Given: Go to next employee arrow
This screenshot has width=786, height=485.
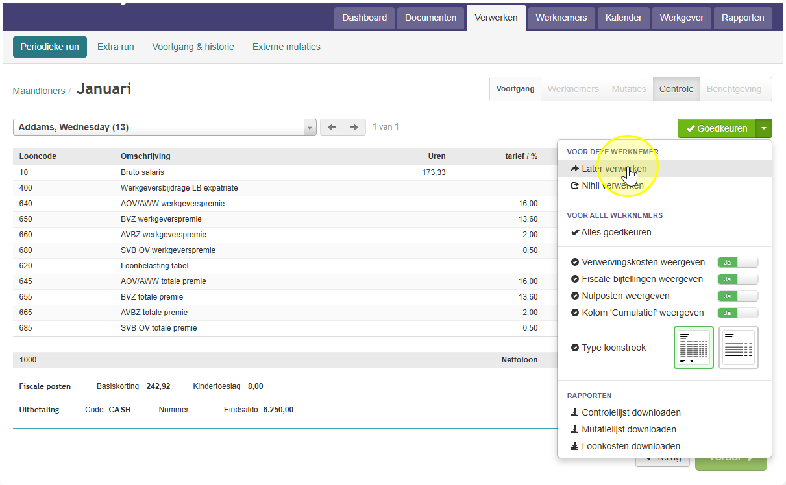Looking at the screenshot, I should coord(354,127).
